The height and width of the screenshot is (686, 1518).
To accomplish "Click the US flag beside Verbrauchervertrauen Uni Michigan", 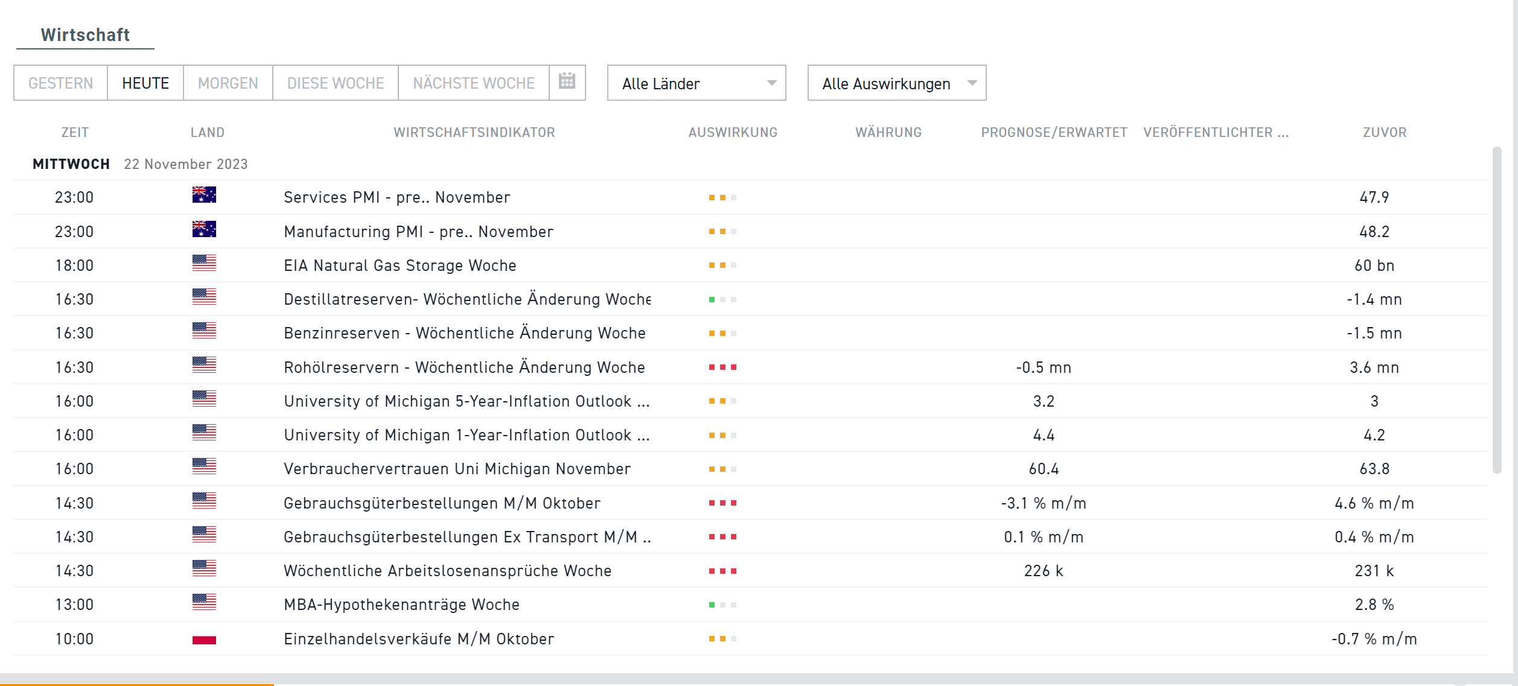I will click(203, 468).
